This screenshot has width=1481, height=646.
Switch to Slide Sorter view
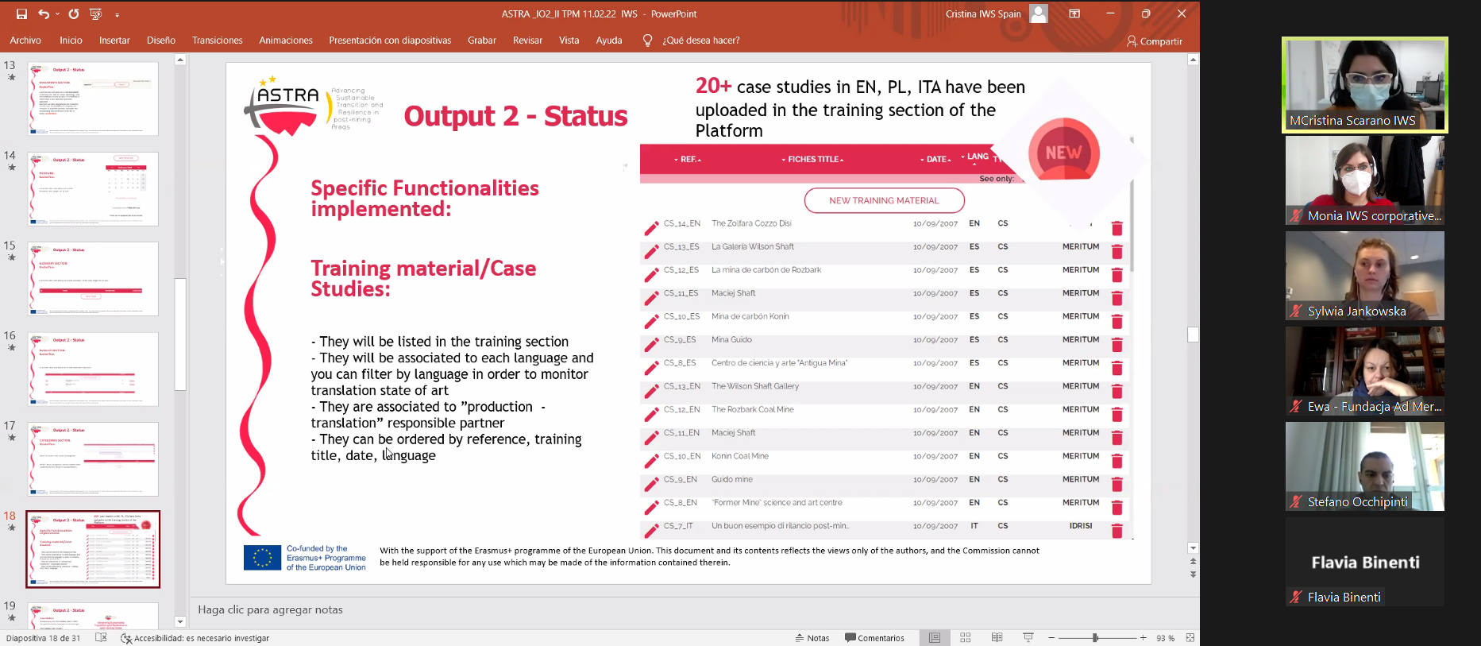[x=966, y=638]
